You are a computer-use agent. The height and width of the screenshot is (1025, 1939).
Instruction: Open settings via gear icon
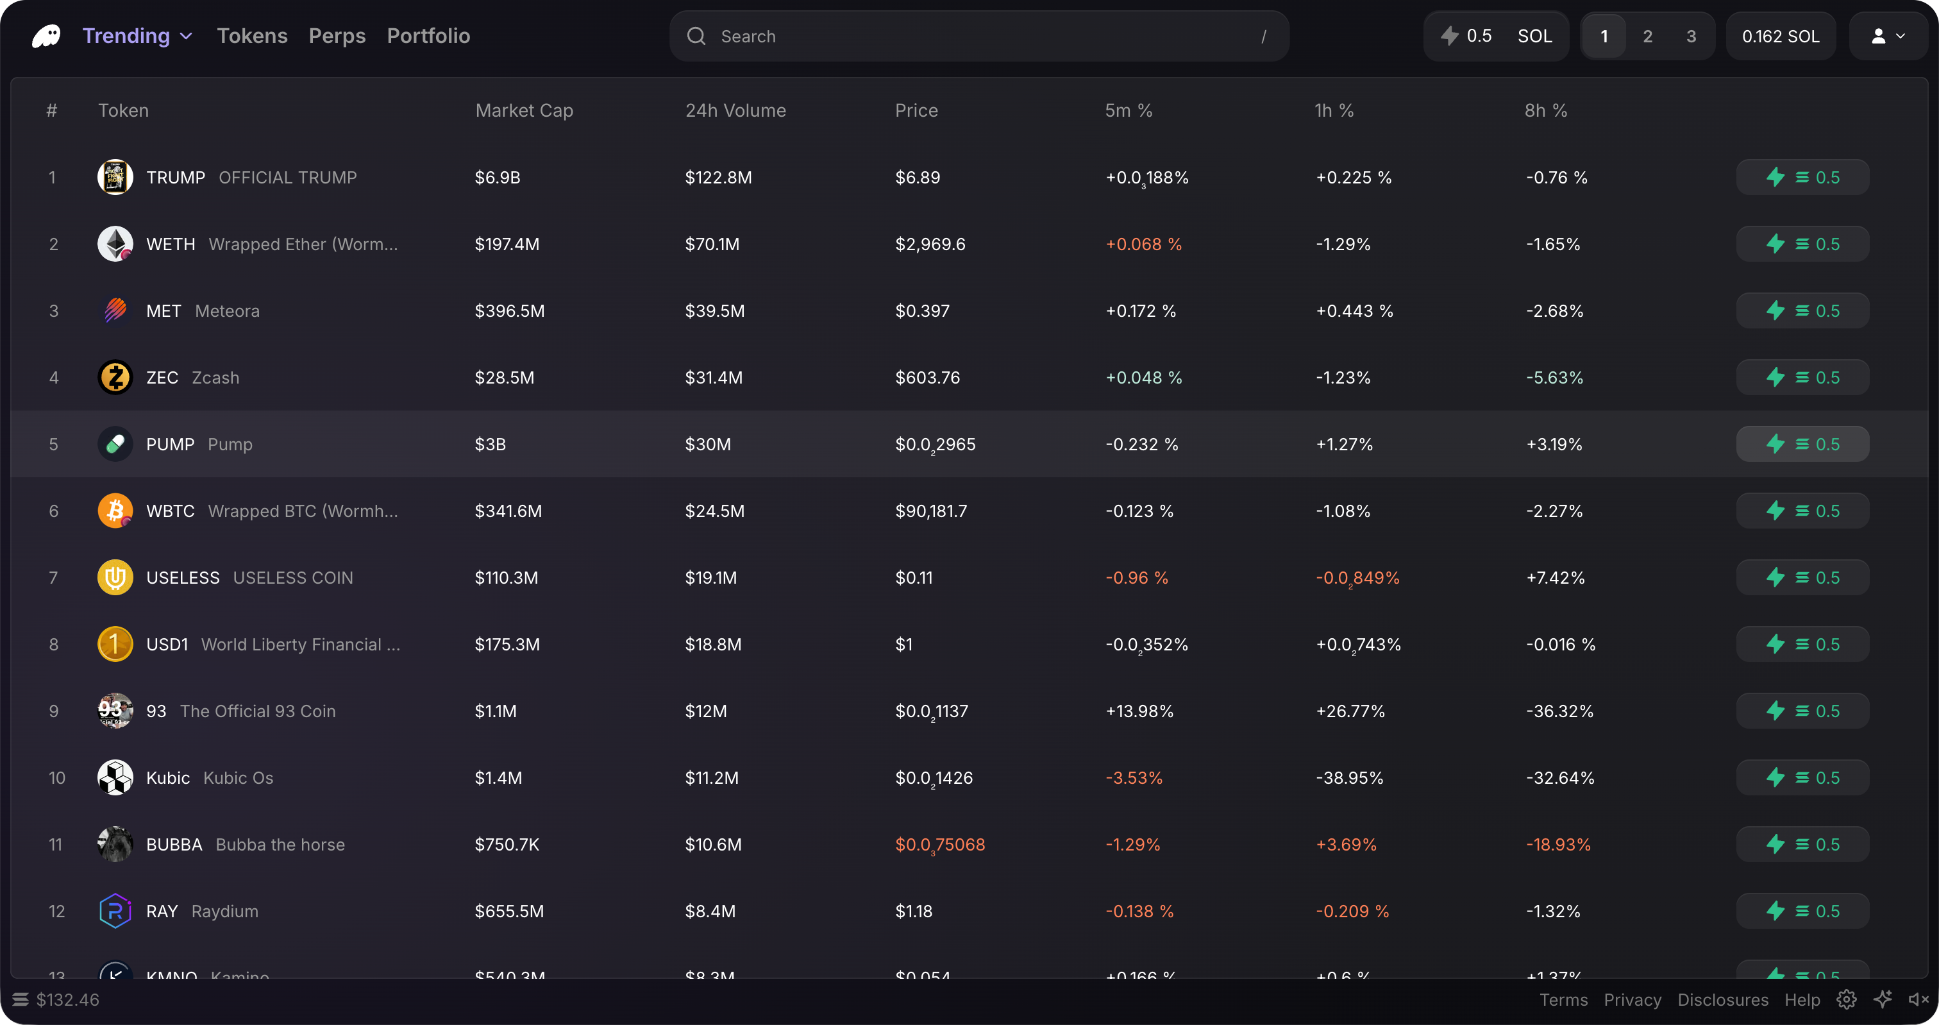1845,999
